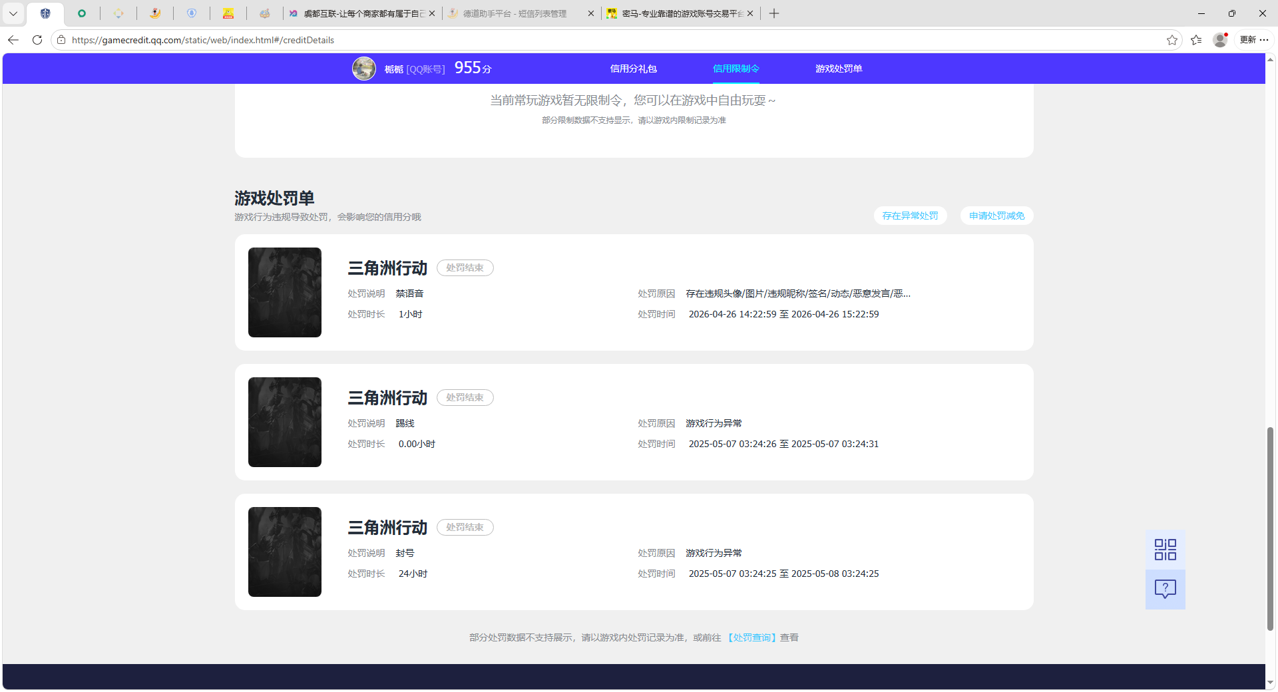The height and width of the screenshot is (692, 1278).
Task: Close the 虞都互联 browser tab
Action: (432, 13)
